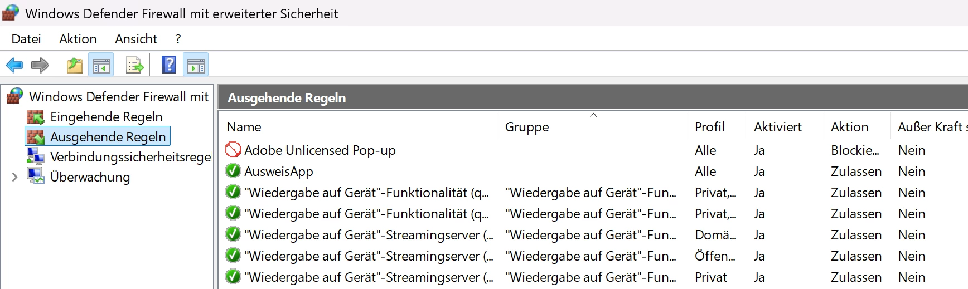Click the firewall app icon in title bar
968x289 pixels.
tap(11, 13)
